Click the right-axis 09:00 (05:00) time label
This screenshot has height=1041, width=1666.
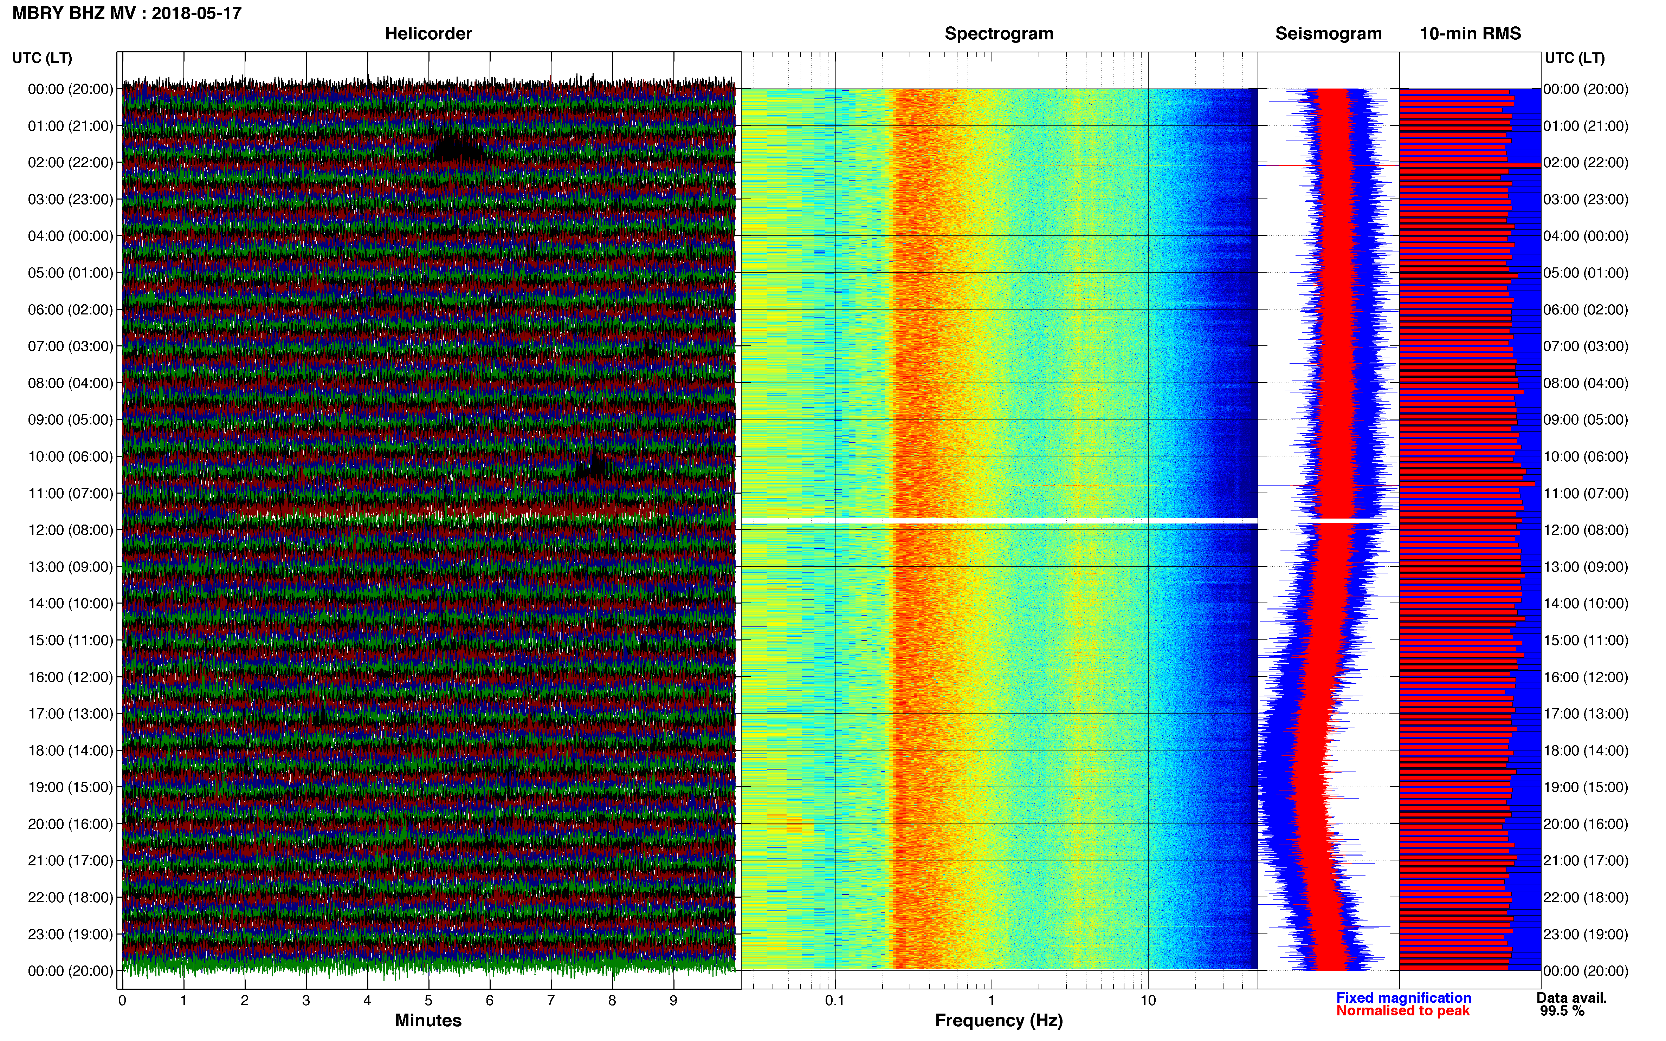pyautogui.click(x=1586, y=420)
